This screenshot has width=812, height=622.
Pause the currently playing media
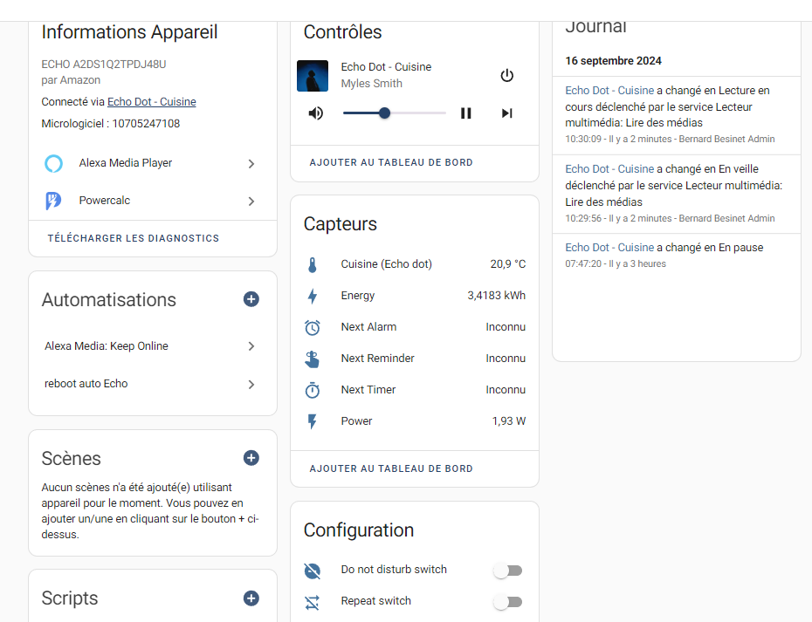pos(466,113)
